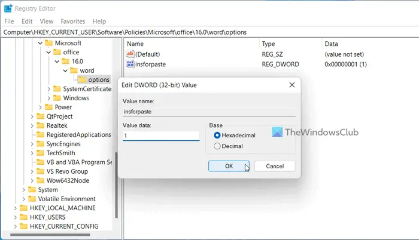Open the View menu

point(47,21)
